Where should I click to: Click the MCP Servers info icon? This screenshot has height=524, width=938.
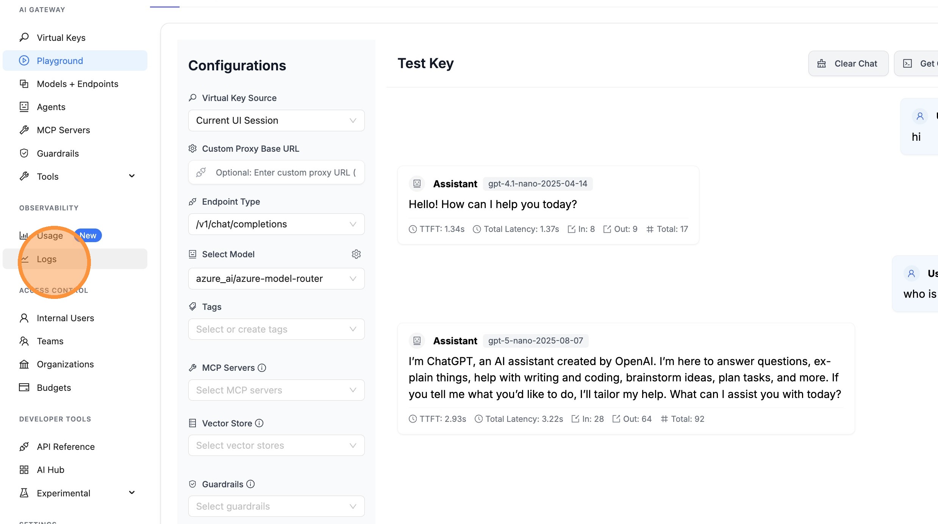[262, 367]
